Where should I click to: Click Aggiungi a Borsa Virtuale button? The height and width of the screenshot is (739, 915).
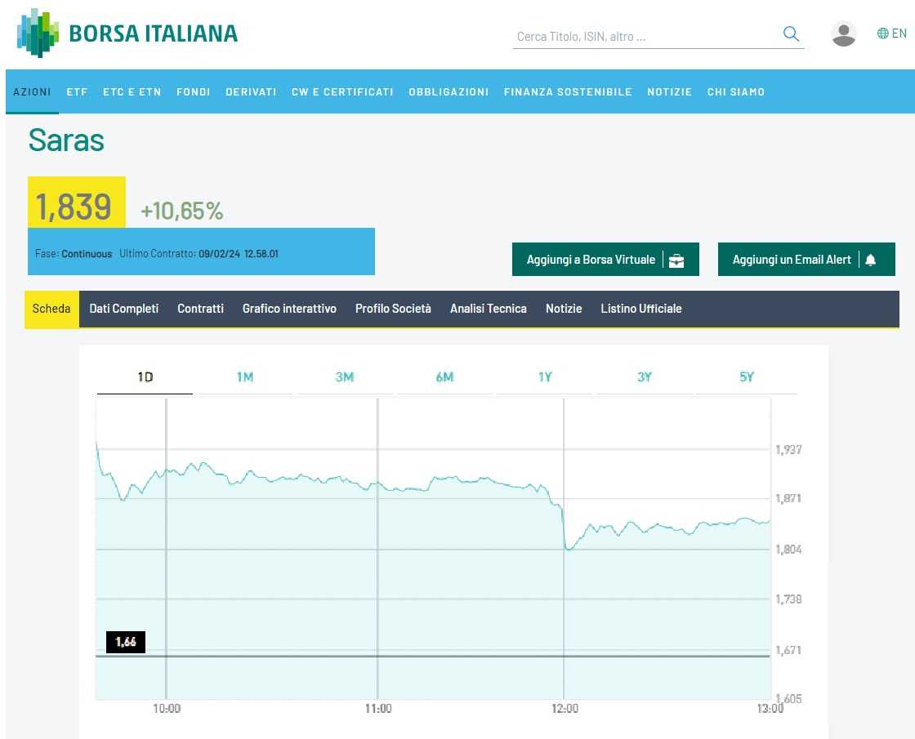(x=605, y=260)
